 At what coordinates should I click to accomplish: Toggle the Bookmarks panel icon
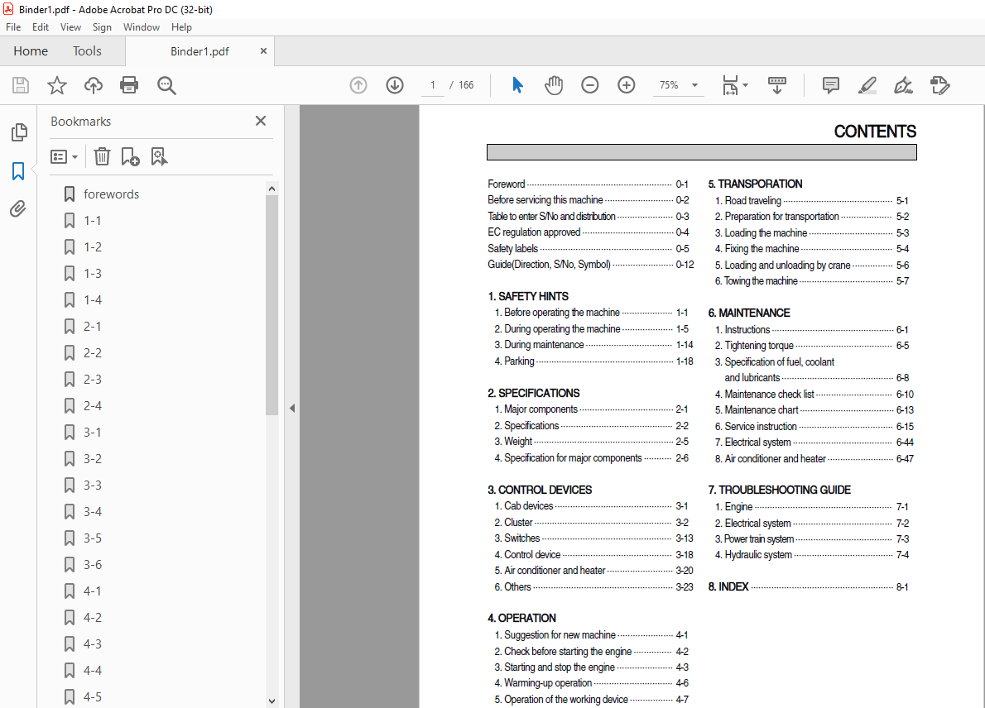(x=18, y=170)
